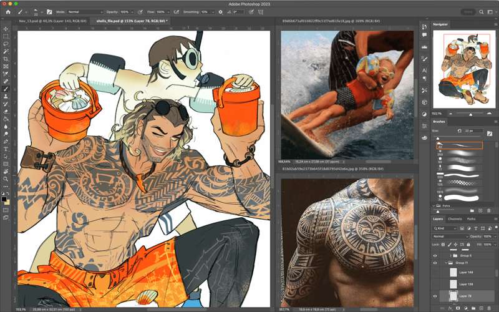Image resolution: width=499 pixels, height=312 pixels.
Task: Select the Frame tool
Action: coord(6,67)
